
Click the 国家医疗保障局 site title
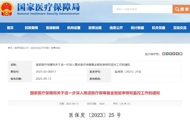point(49,7)
